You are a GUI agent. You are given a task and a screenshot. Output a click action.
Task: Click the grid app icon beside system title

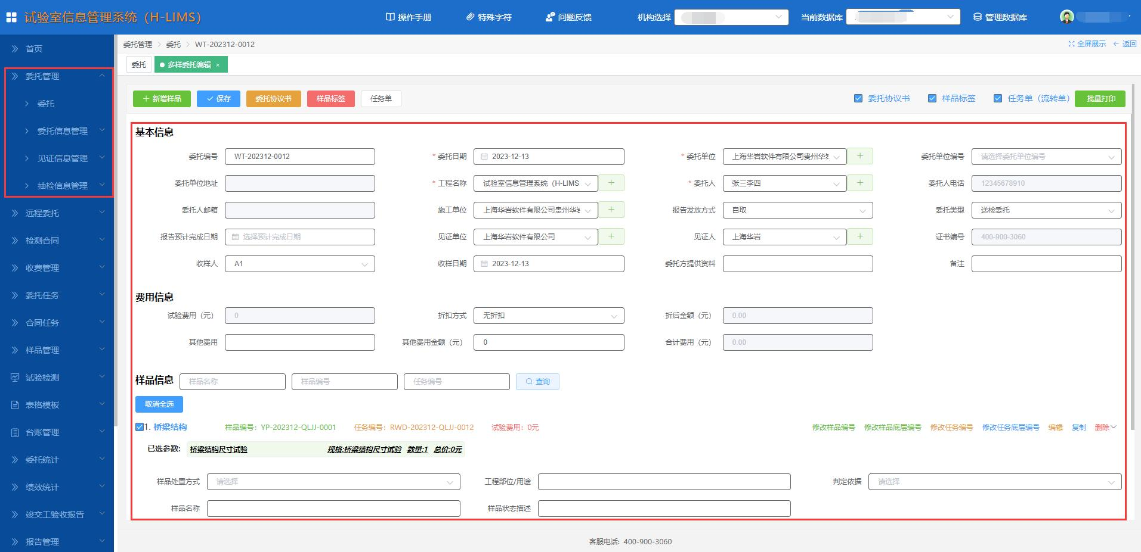(x=11, y=17)
